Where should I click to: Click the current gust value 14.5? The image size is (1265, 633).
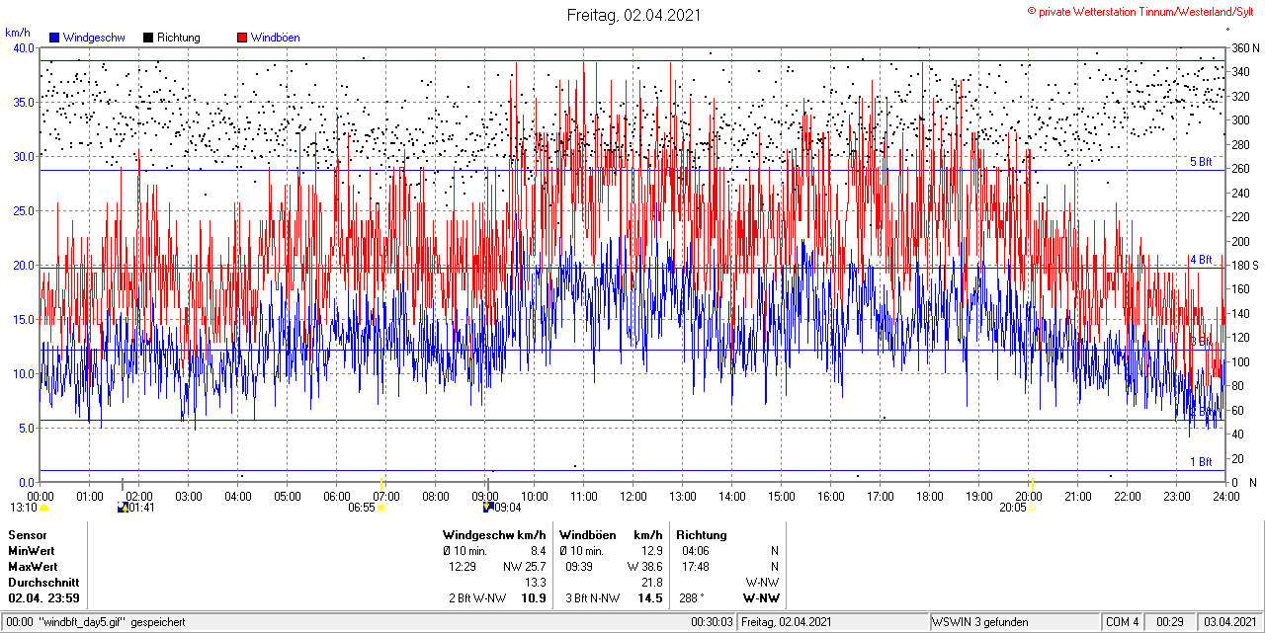[x=650, y=598]
